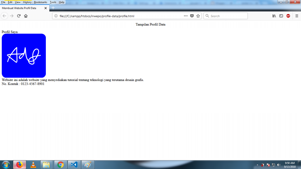Minimize the Firefox window
This screenshot has width=301, height=169.
(281, 2)
